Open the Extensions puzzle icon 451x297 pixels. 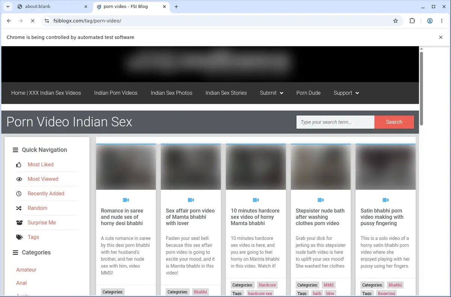412,21
